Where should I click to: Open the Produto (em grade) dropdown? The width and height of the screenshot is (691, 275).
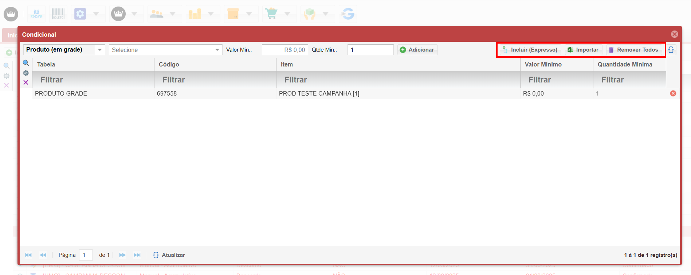[99, 50]
